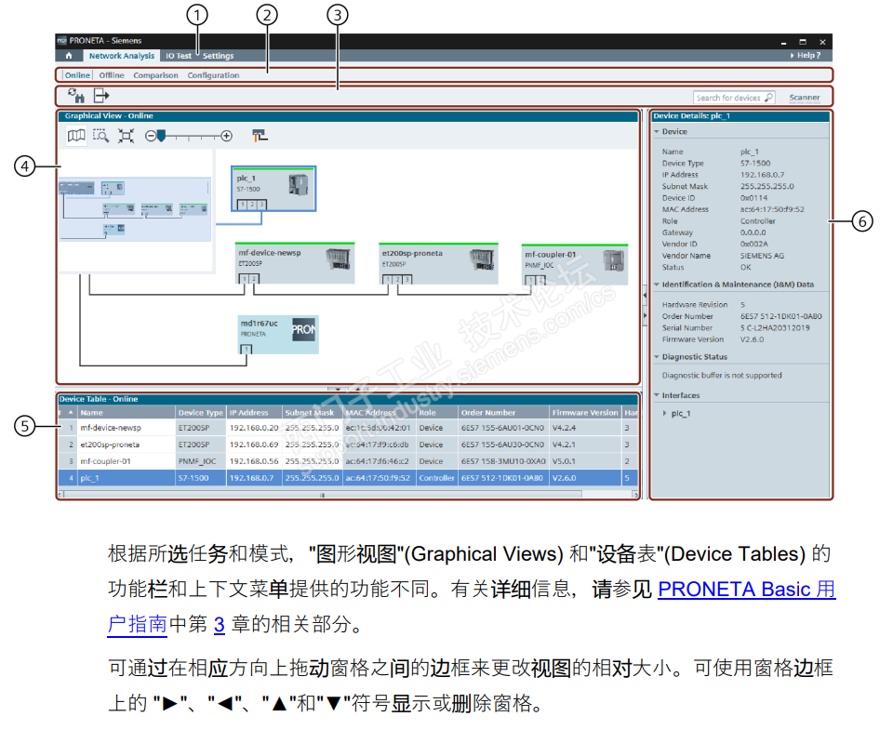The height and width of the screenshot is (730, 893).
Task: Select the zoom-to-area tool
Action: 100,136
